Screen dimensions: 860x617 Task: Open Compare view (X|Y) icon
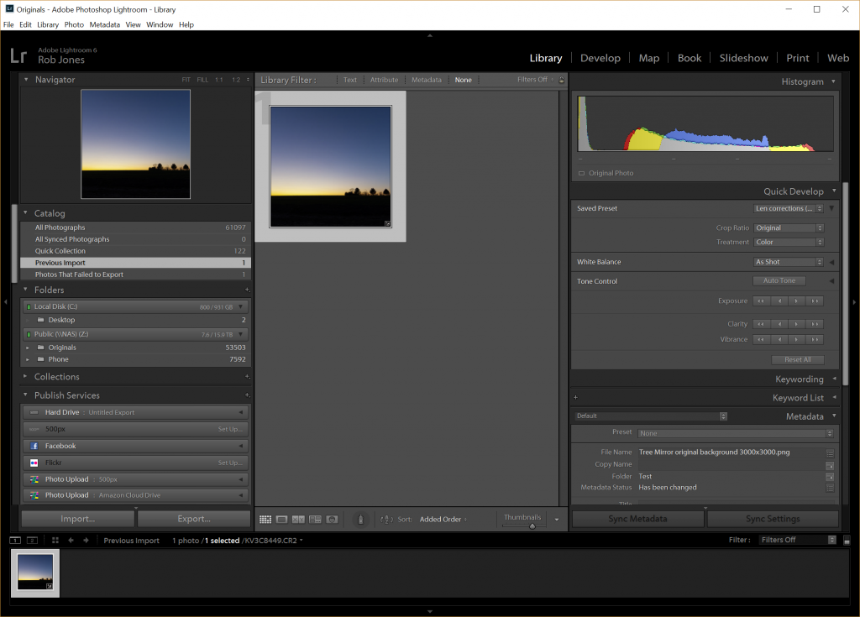coord(298,520)
